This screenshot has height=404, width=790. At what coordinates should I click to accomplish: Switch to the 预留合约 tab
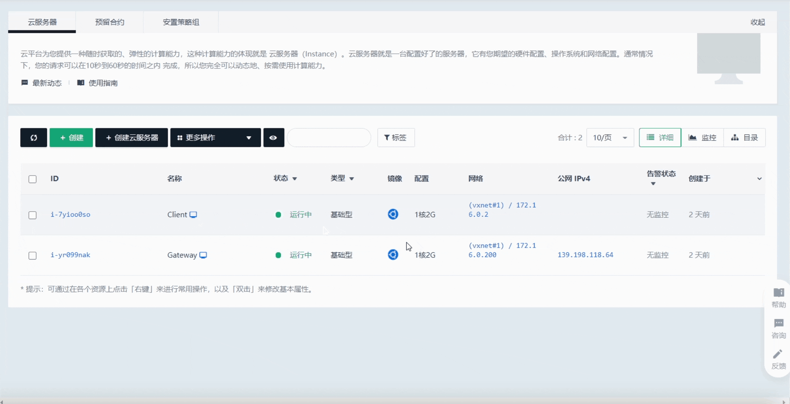pyautogui.click(x=109, y=22)
